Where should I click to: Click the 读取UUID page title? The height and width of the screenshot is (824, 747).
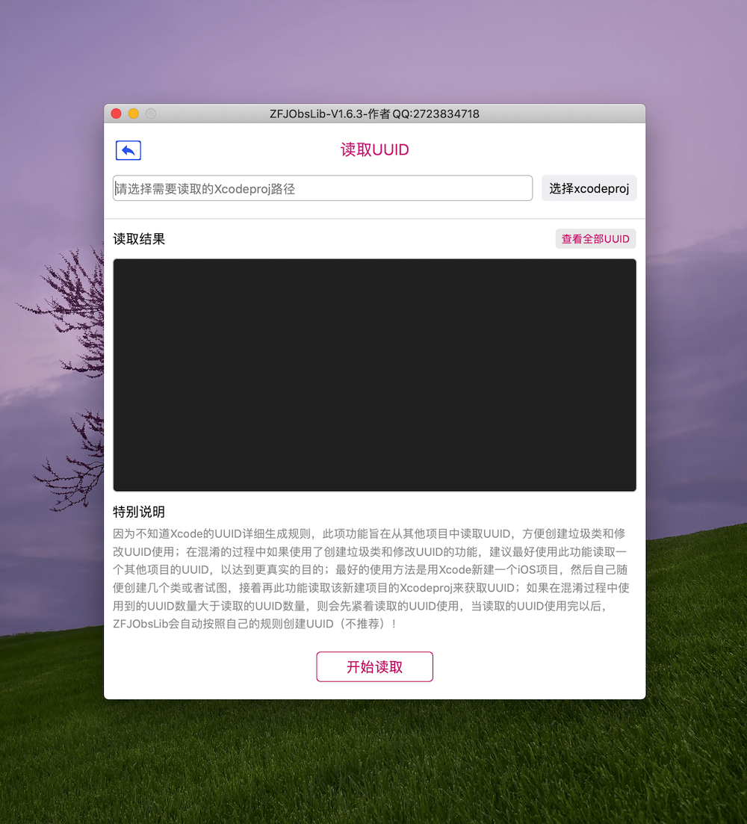coord(374,149)
